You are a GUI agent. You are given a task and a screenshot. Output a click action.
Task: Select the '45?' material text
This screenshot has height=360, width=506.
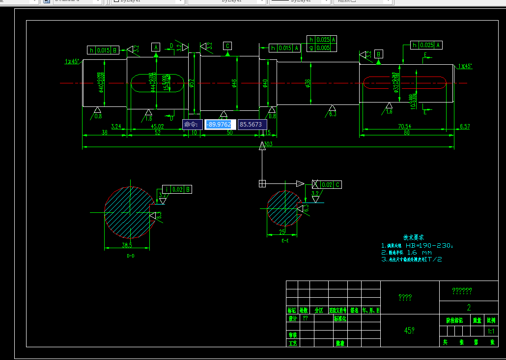click(409, 331)
